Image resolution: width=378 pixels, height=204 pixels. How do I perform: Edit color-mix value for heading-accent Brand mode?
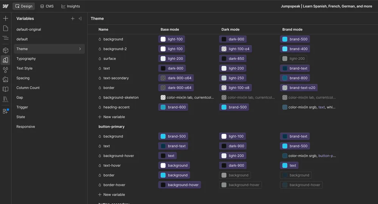click(x=309, y=107)
